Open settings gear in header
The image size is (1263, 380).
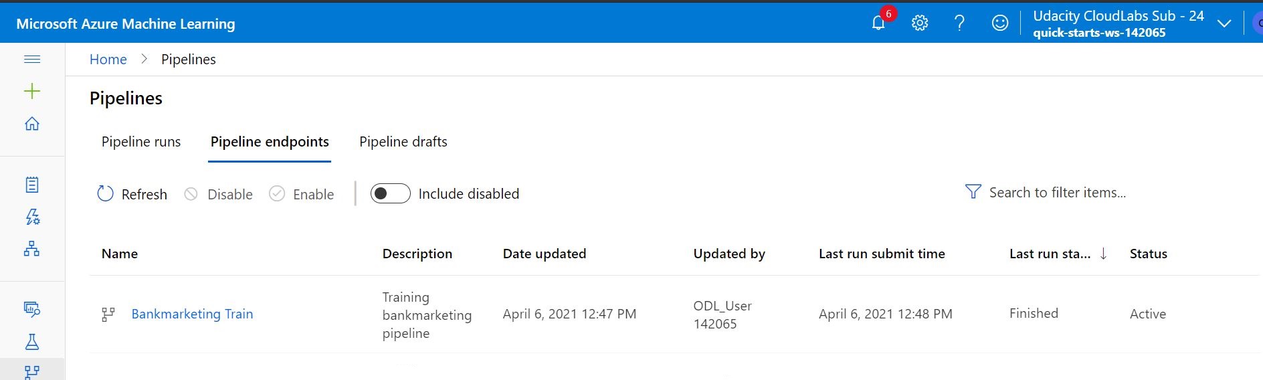pyautogui.click(x=920, y=23)
